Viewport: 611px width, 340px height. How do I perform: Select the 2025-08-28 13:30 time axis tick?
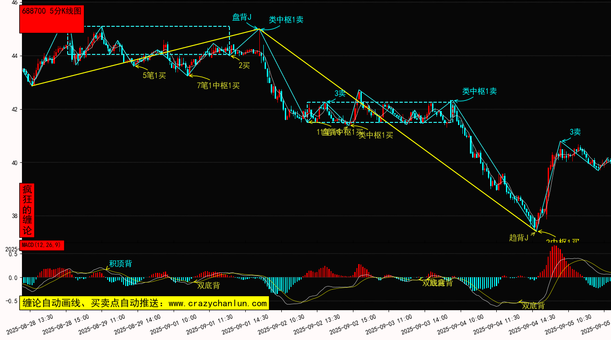[29, 324]
